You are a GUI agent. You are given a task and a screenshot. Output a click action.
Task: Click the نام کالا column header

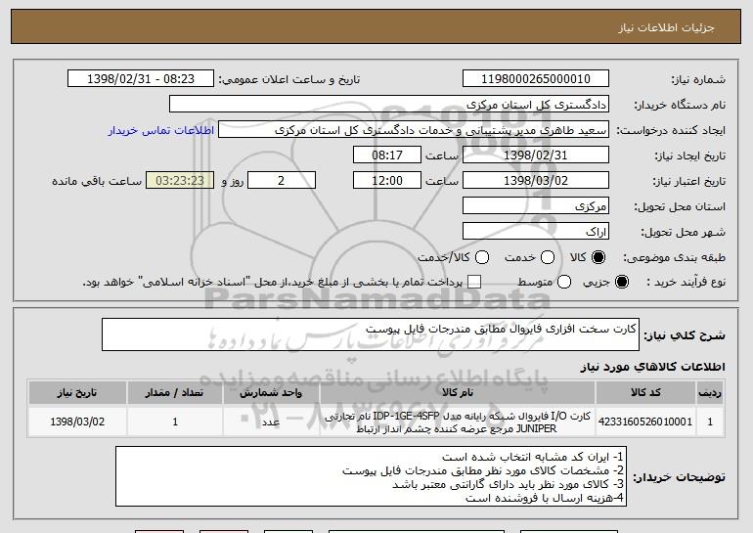[458, 393]
